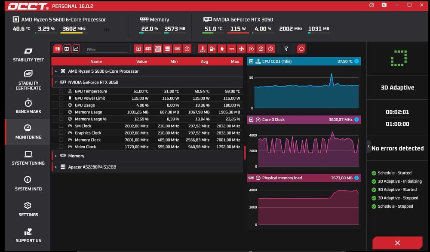
Task: Select the Monitoring section
Action: (x=28, y=132)
